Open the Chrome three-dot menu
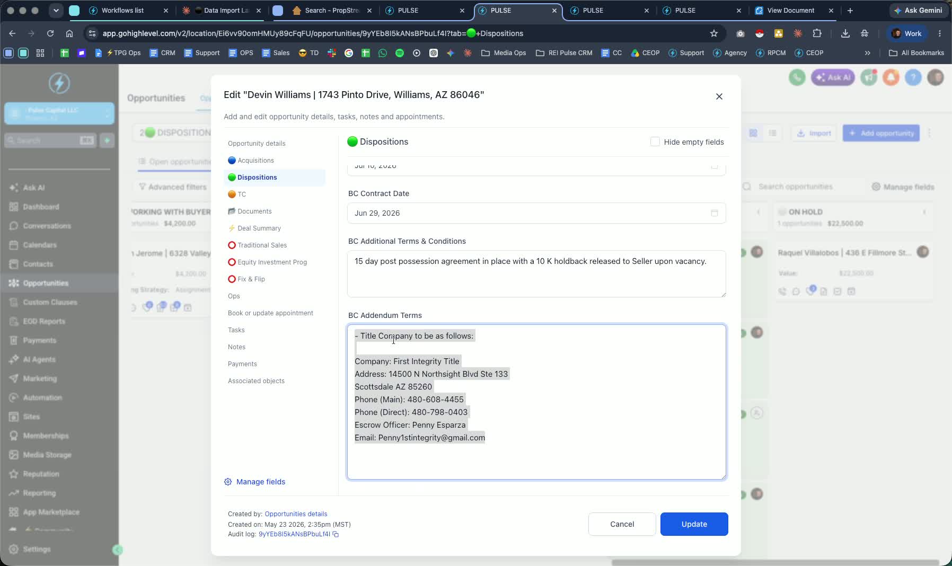Viewport: 952px width, 566px height. coord(939,33)
